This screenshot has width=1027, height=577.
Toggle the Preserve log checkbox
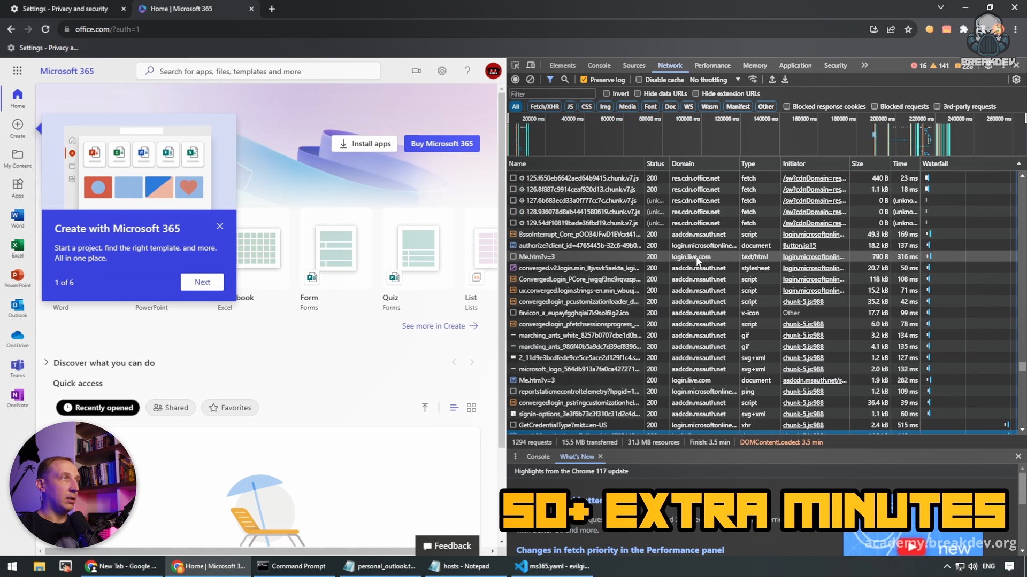tap(584, 80)
